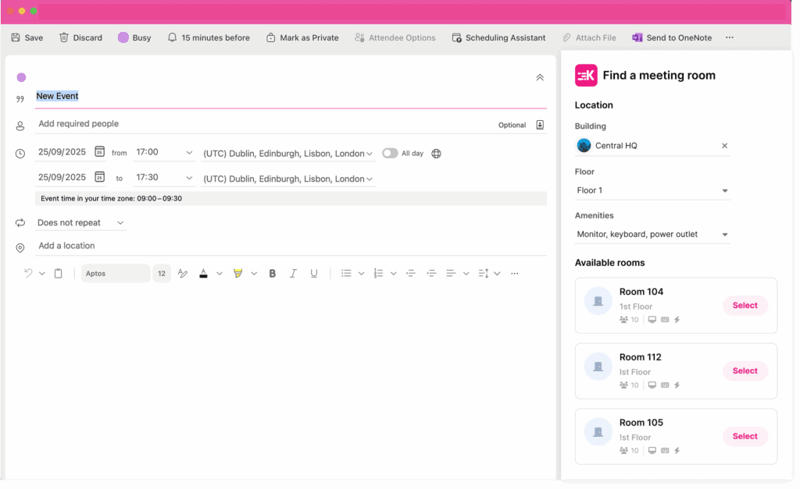
Task: Apply underline formatting
Action: (x=313, y=273)
